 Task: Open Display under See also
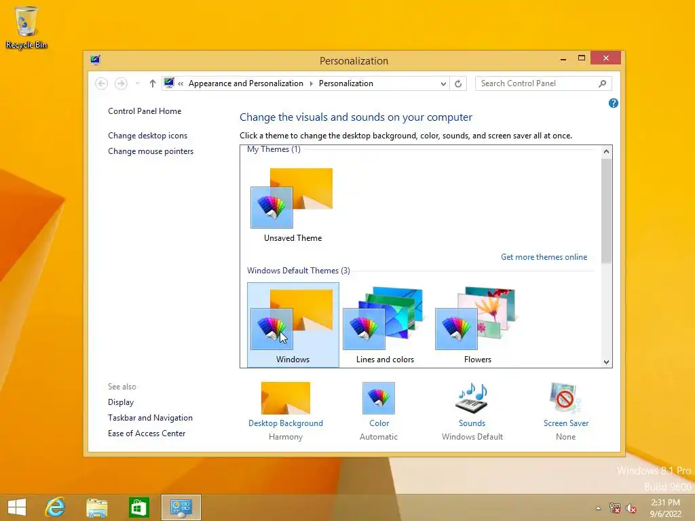point(121,402)
